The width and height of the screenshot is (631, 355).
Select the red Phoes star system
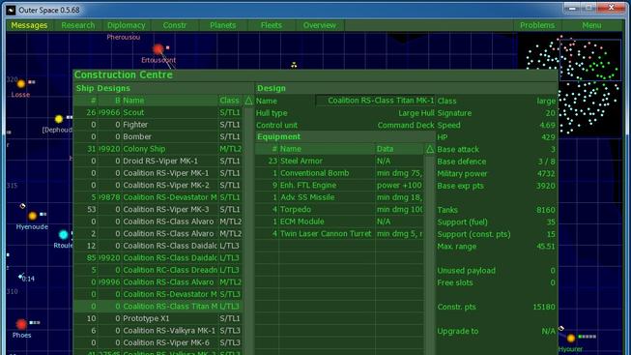point(21,324)
